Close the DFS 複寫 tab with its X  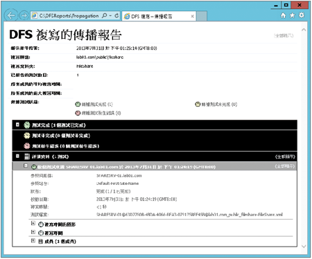(x=192, y=17)
